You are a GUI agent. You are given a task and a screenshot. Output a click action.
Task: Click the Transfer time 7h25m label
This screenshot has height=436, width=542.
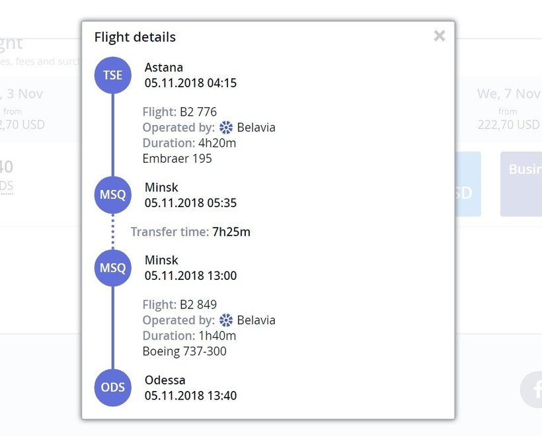pos(190,232)
